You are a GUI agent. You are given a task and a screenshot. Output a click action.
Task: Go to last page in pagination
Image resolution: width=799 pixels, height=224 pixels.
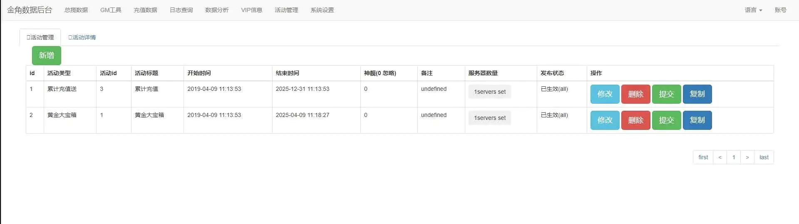click(x=764, y=157)
